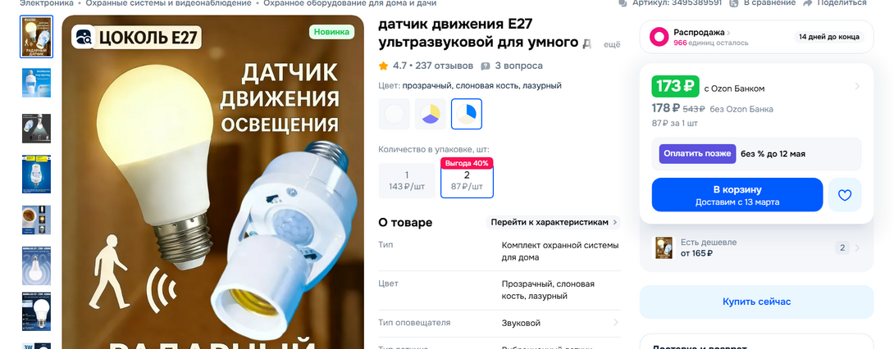The height and width of the screenshot is (349, 894).
Task: Add item to favorites with heart icon
Action: 845,195
